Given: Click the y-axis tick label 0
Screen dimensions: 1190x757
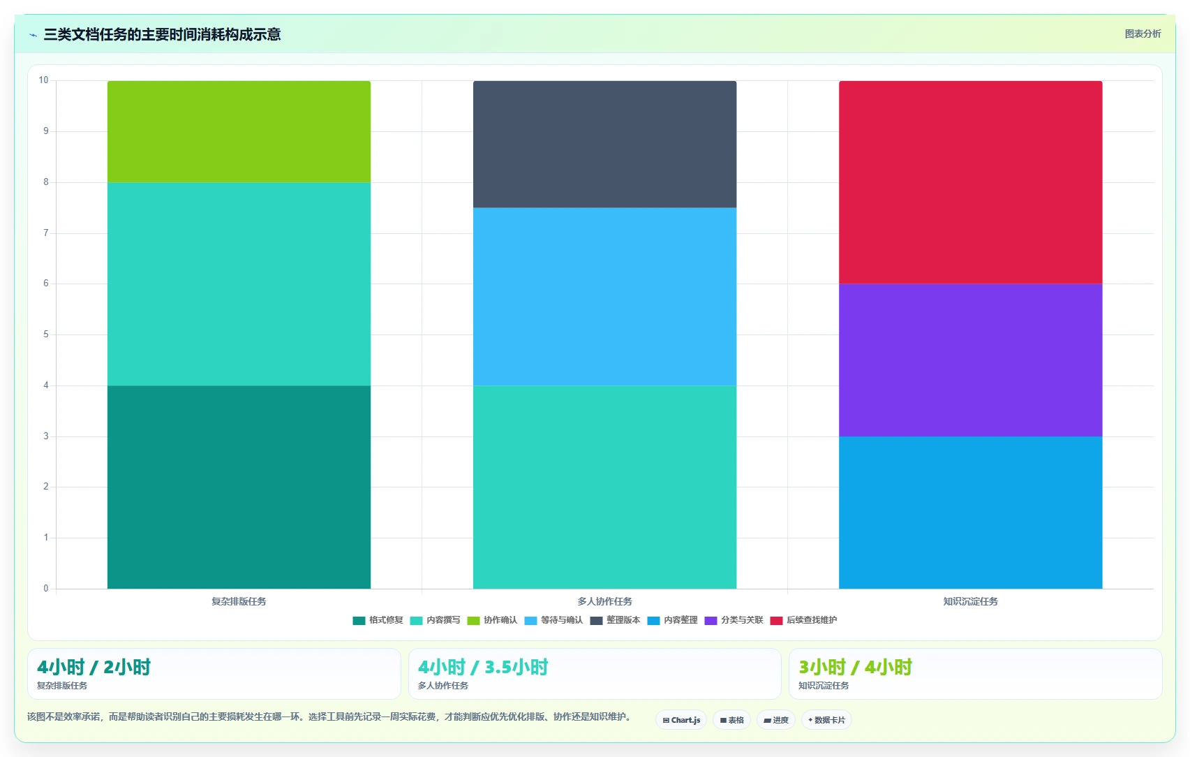Looking at the screenshot, I should point(46,589).
